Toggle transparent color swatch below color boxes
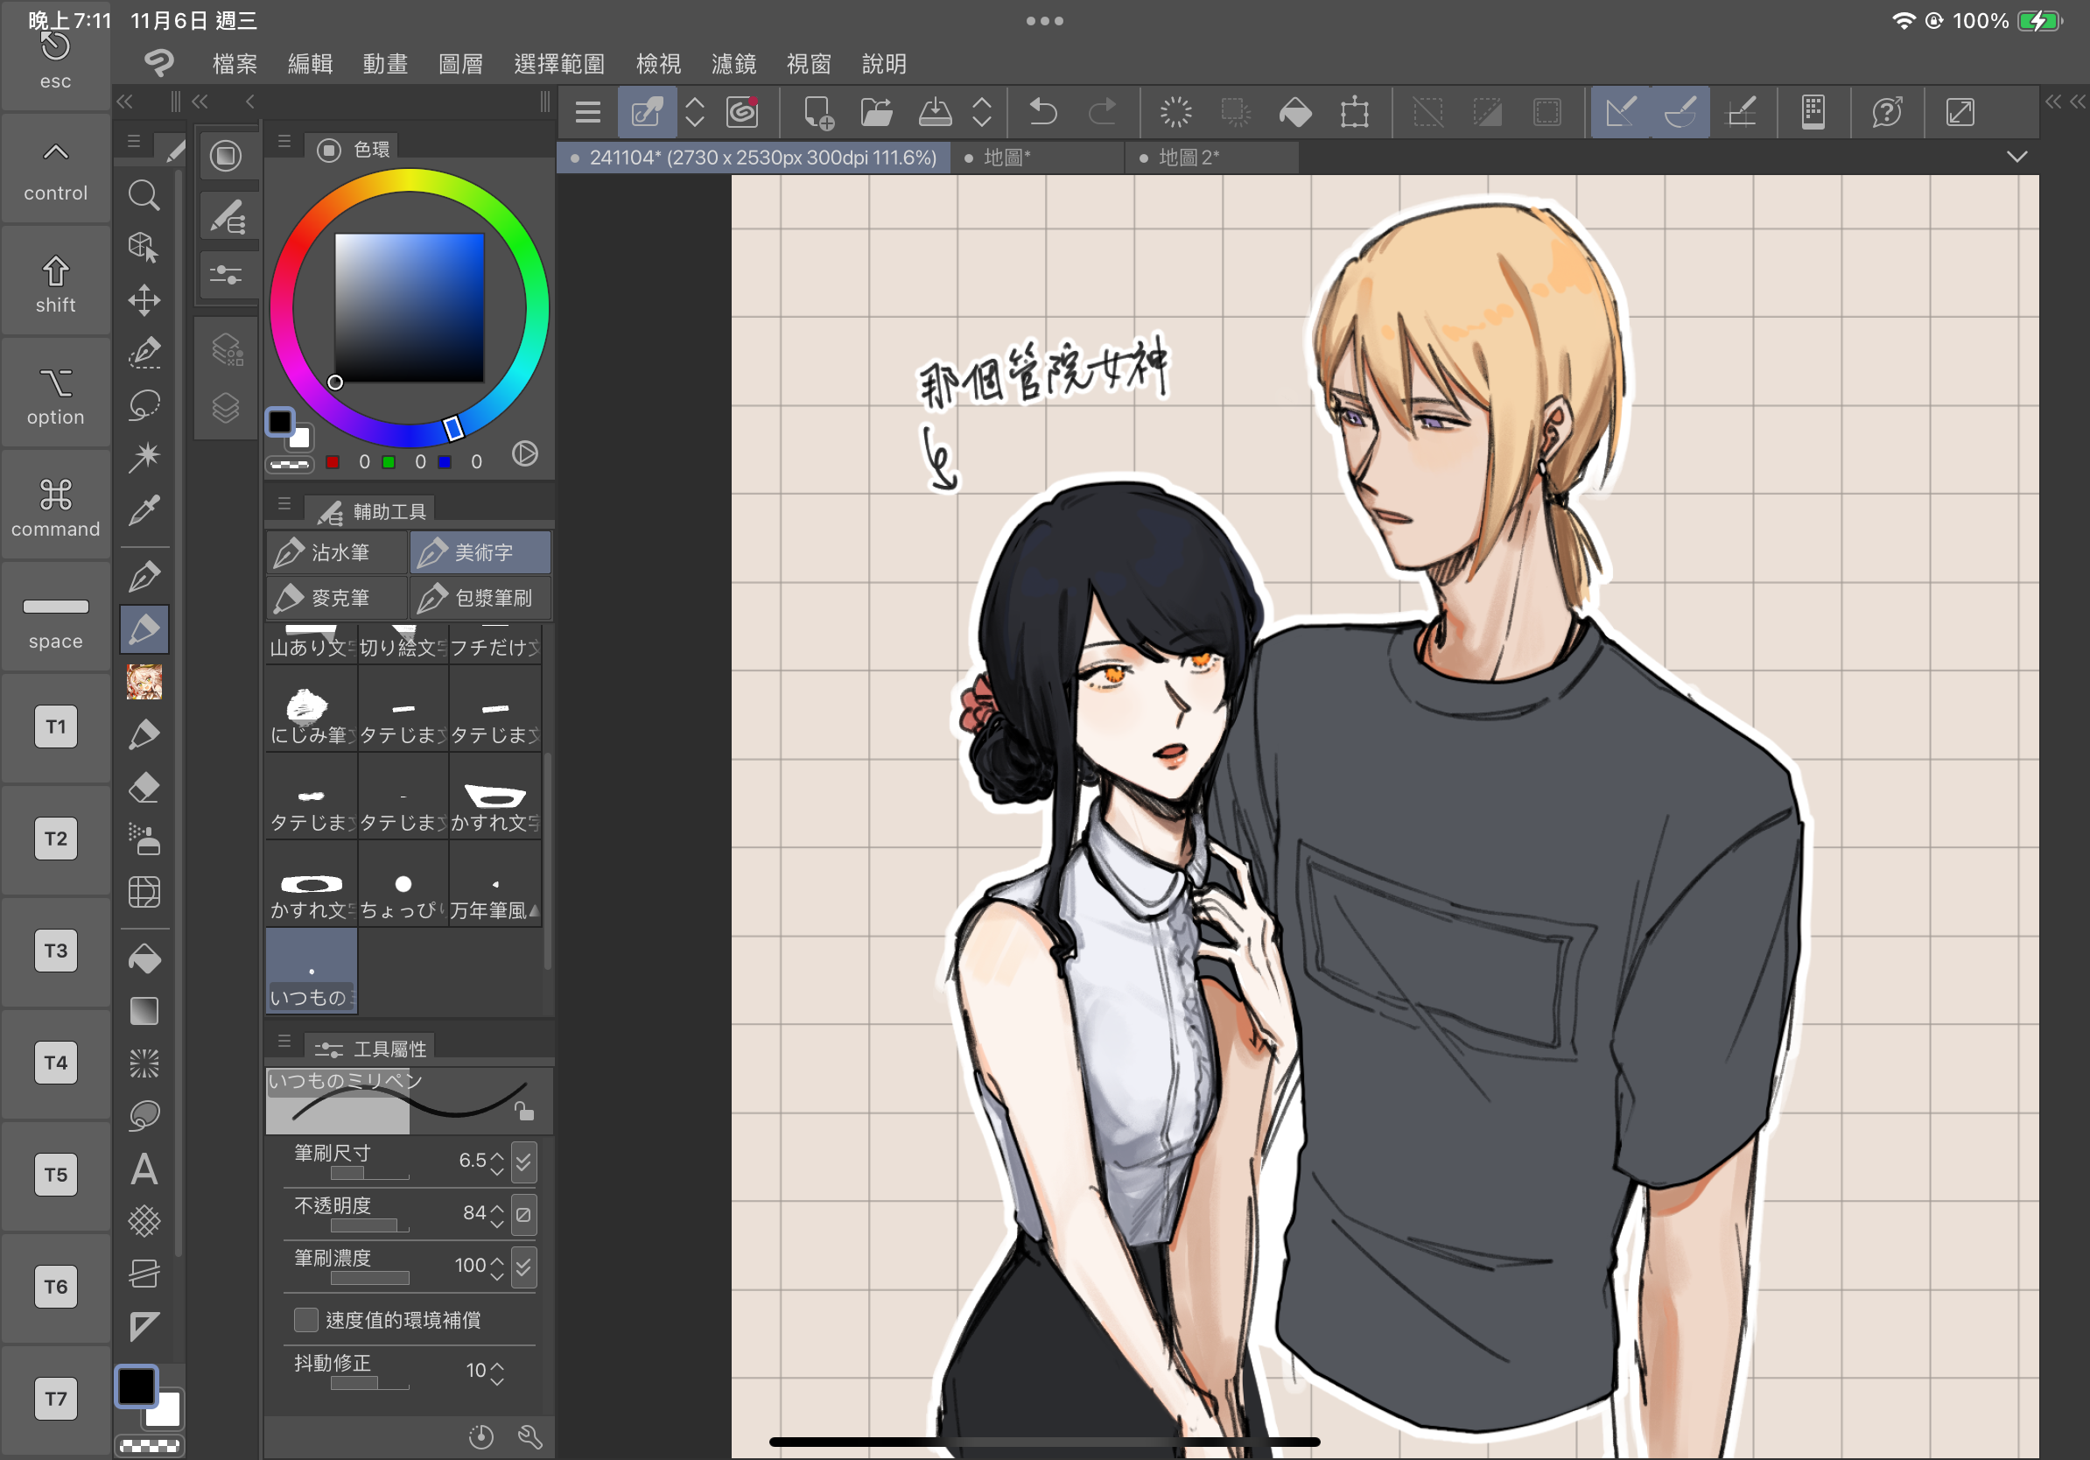Screen dimensions: 2090x1460 coord(150,1445)
